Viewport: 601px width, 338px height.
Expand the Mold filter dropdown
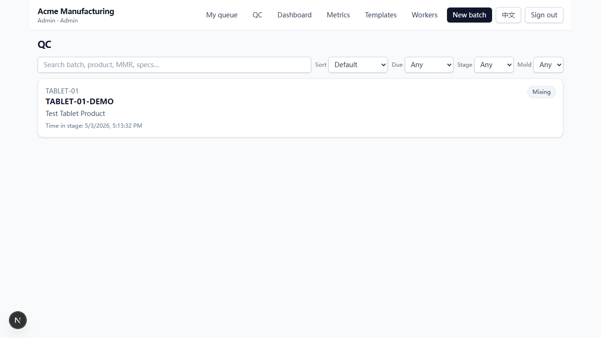[548, 65]
